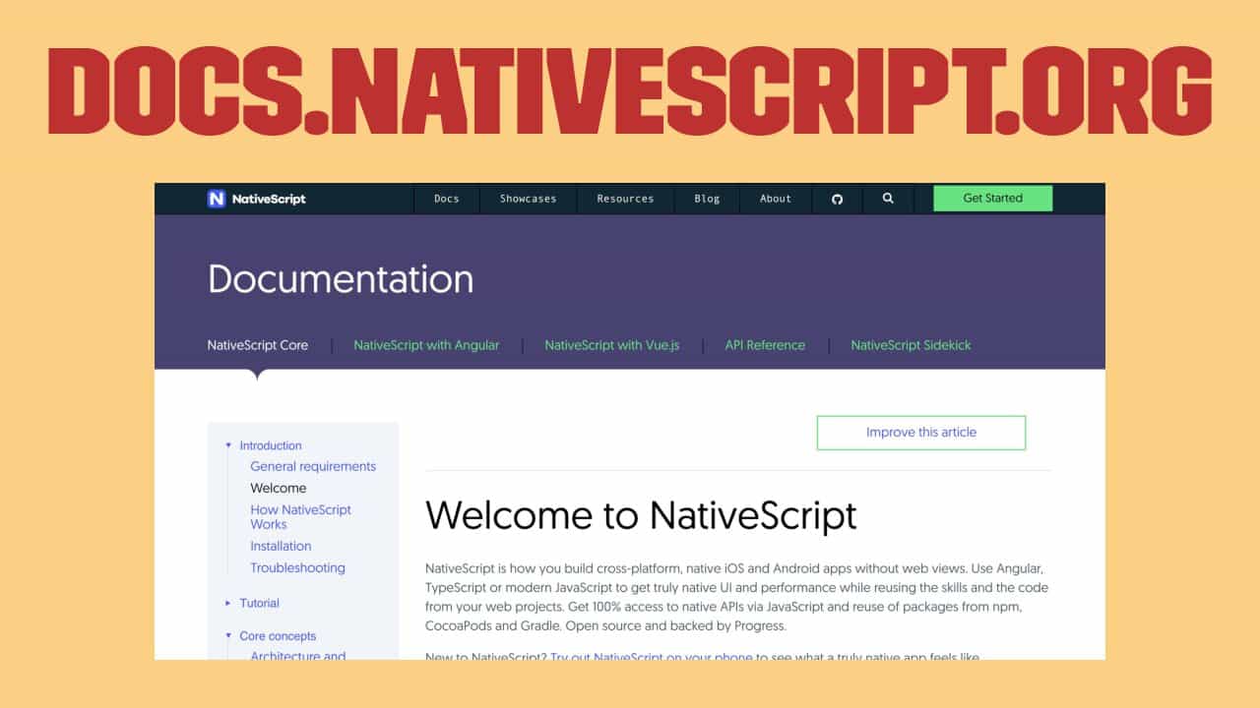Click the search magnifier icon
This screenshot has height=708, width=1260.
click(888, 199)
